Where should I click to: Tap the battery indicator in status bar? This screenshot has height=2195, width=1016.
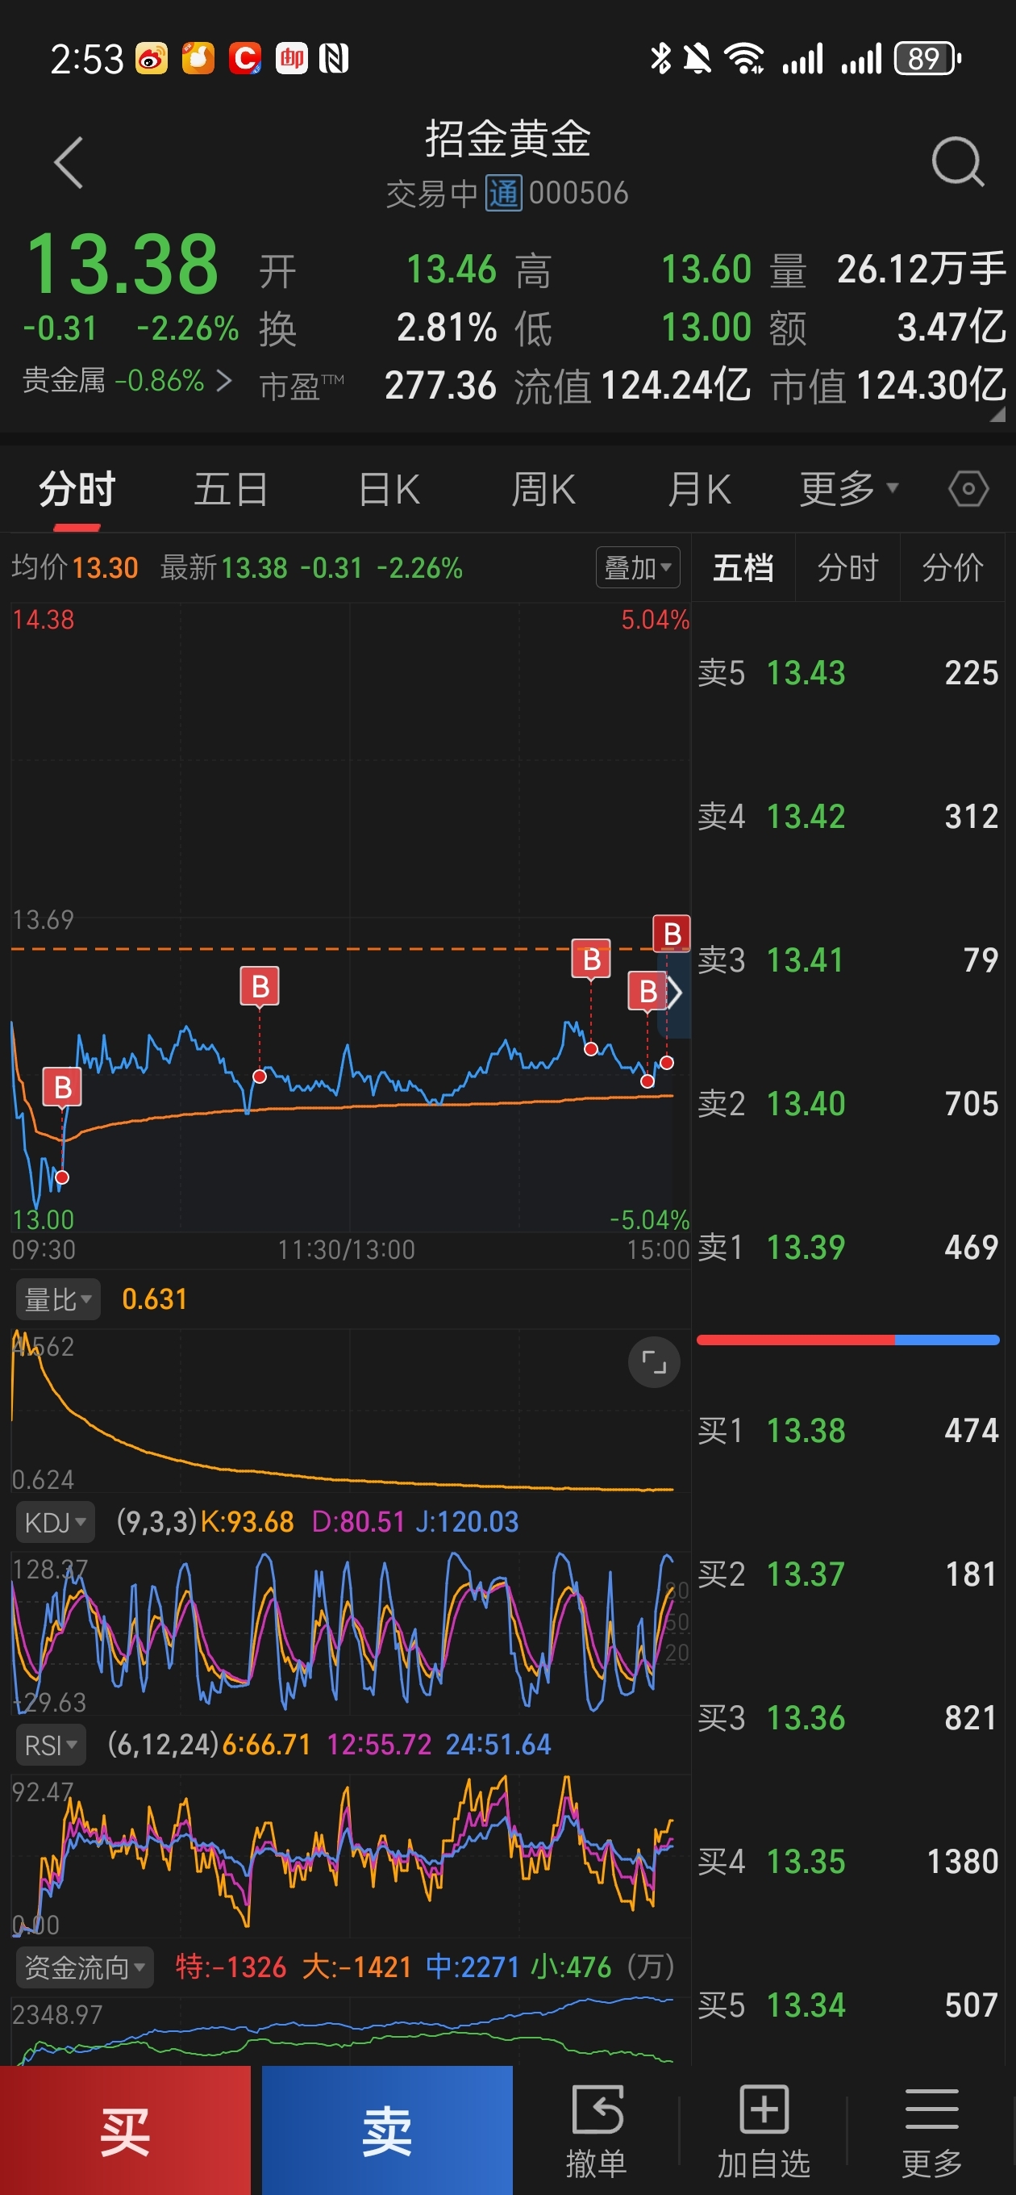point(926,59)
